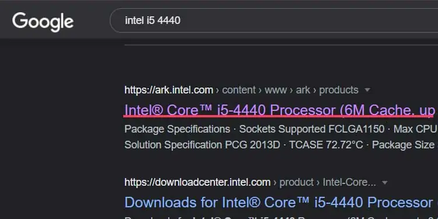Open the Intel Core i5-4440 Processor 6M Cache result
This screenshot has width=438, height=219.
[x=280, y=110]
